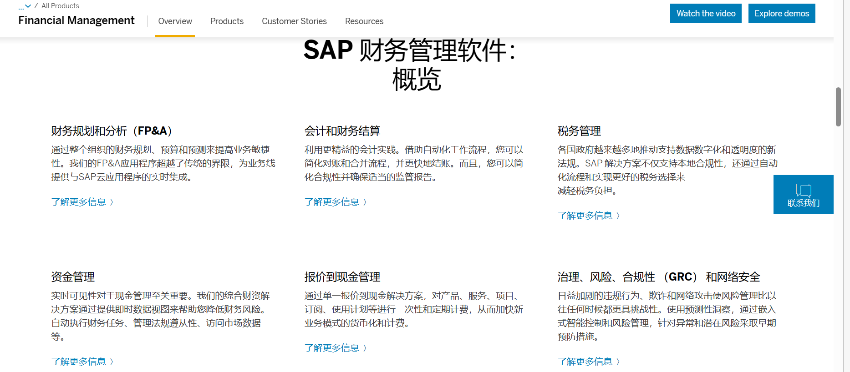This screenshot has height=372, width=850.
Task: Open 了解更多信息 under 会计和财务结算
Action: 336,202
